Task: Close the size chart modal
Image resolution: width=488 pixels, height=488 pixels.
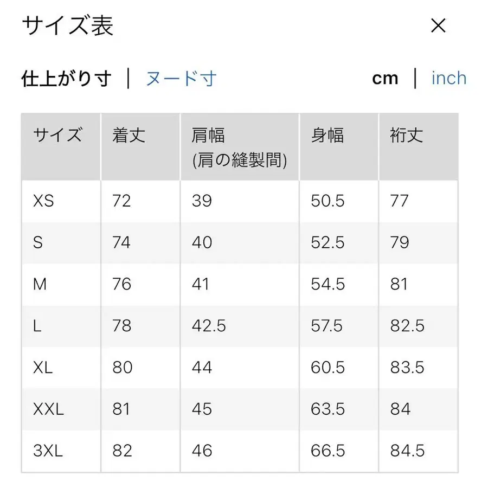Action: 438,25
